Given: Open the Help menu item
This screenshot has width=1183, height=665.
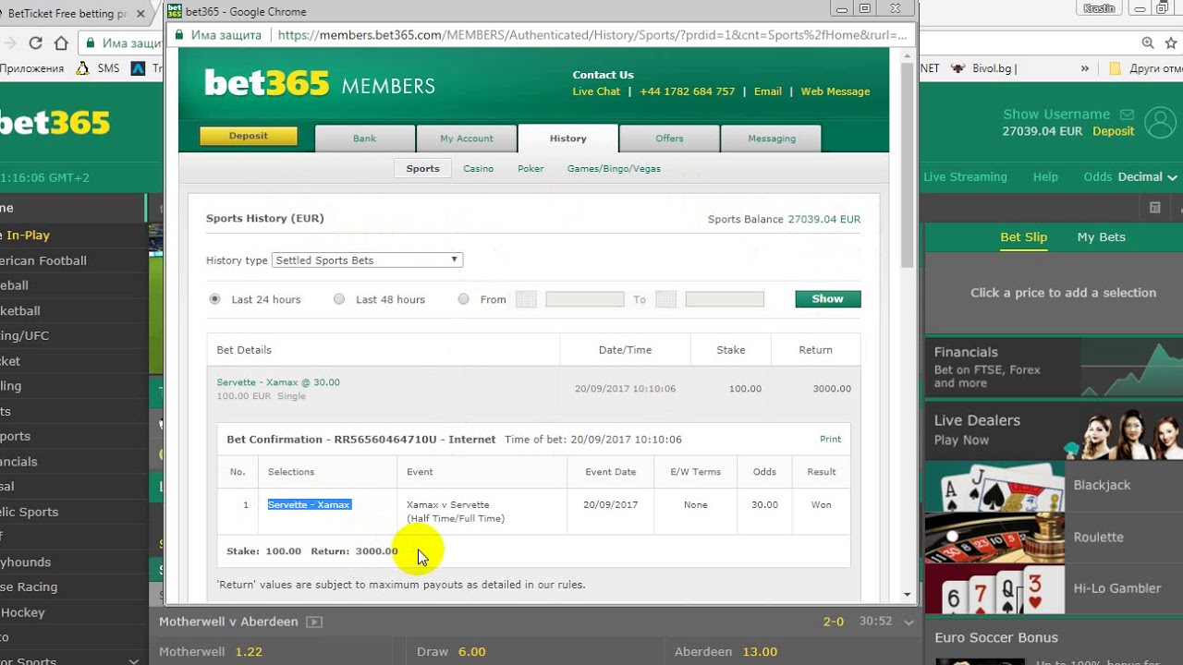Looking at the screenshot, I should click(x=1045, y=176).
